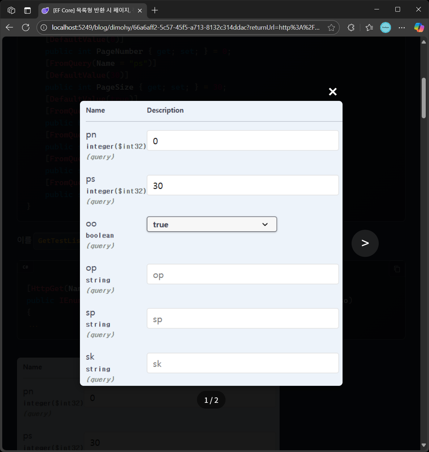Open the browser extensions menu
The width and height of the screenshot is (429, 452).
point(351,27)
